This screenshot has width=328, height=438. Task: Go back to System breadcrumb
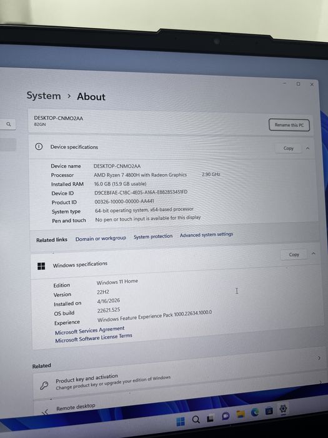click(44, 96)
